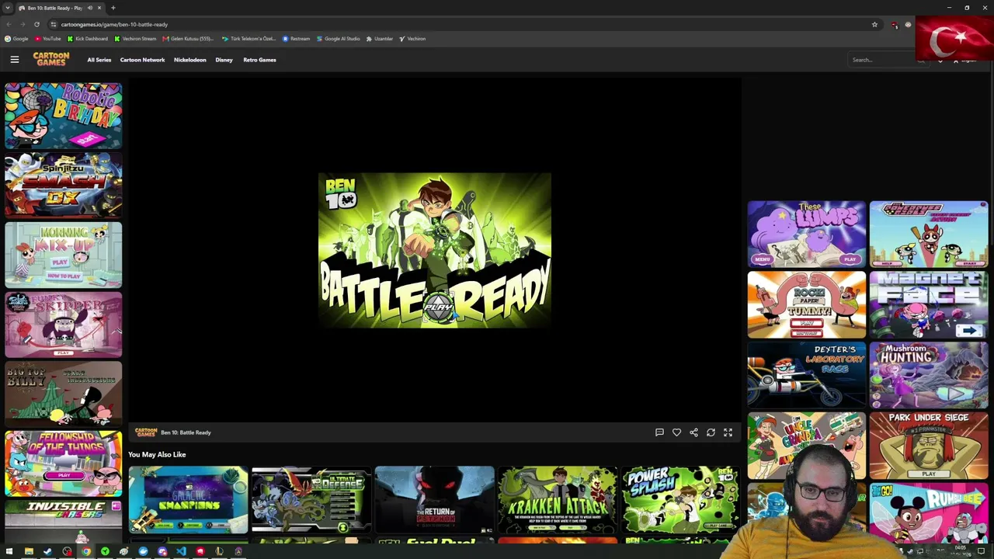This screenshot has height=559, width=994.
Task: Open File Explorer from the taskbar
Action: tap(29, 552)
